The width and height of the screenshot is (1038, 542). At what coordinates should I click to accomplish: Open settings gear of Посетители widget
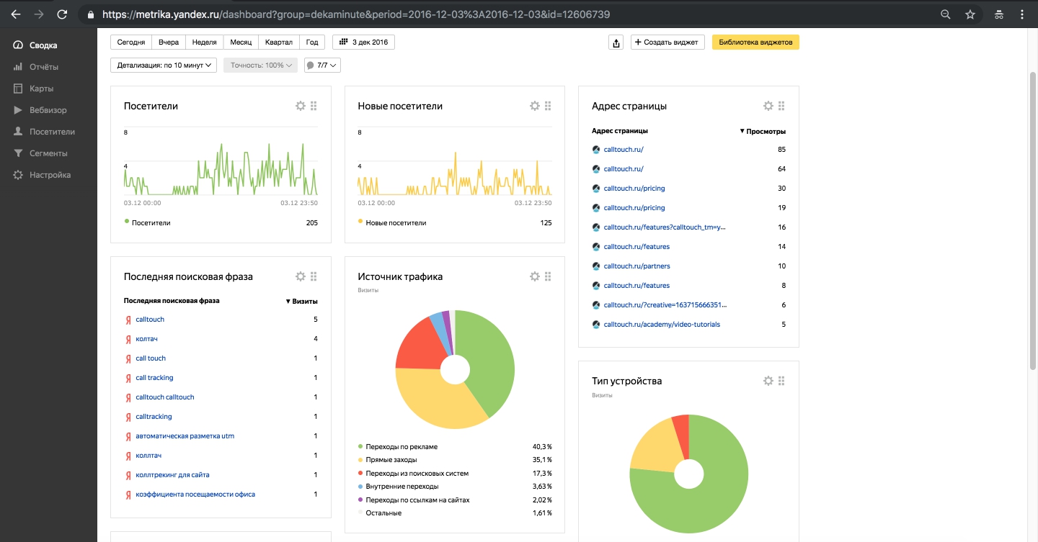point(301,106)
